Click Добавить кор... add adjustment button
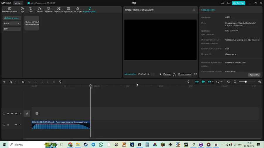This screenshot has width=264, height=148. 12,18
